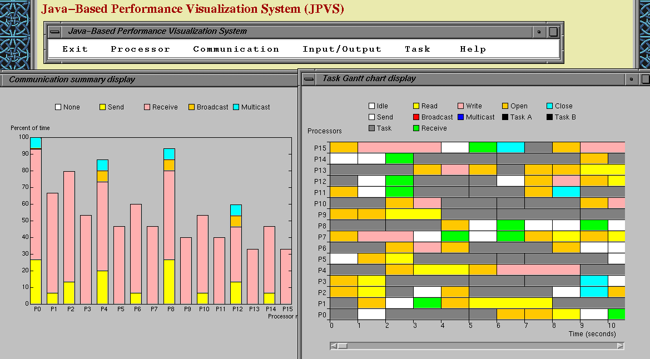
Task: Click the P8 row label in Gantt chart
Action: coord(322,226)
